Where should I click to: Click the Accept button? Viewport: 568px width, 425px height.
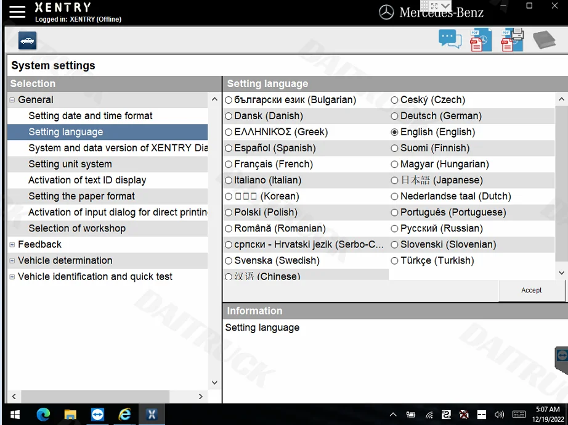[x=532, y=291]
